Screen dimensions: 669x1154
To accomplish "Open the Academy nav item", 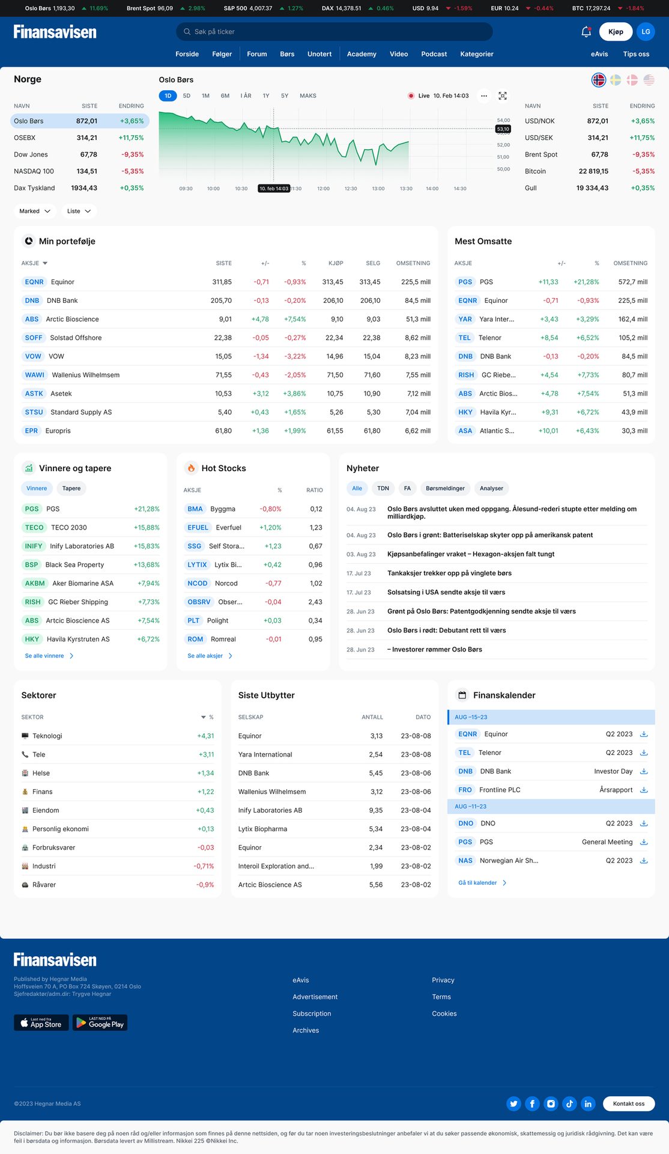I will (362, 54).
